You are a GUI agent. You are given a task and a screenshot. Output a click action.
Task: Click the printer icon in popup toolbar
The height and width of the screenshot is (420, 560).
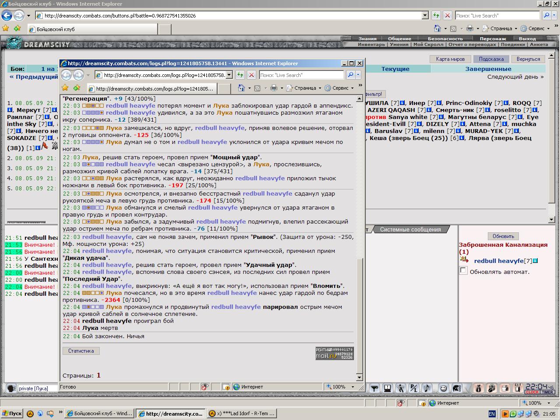click(274, 88)
